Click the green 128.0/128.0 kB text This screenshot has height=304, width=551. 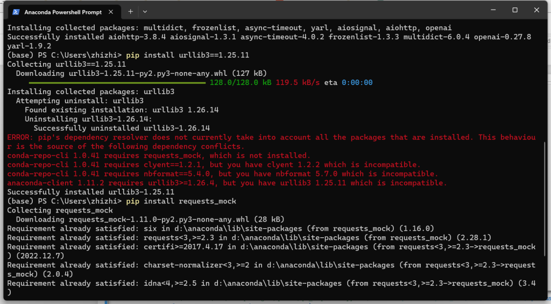coord(241,82)
